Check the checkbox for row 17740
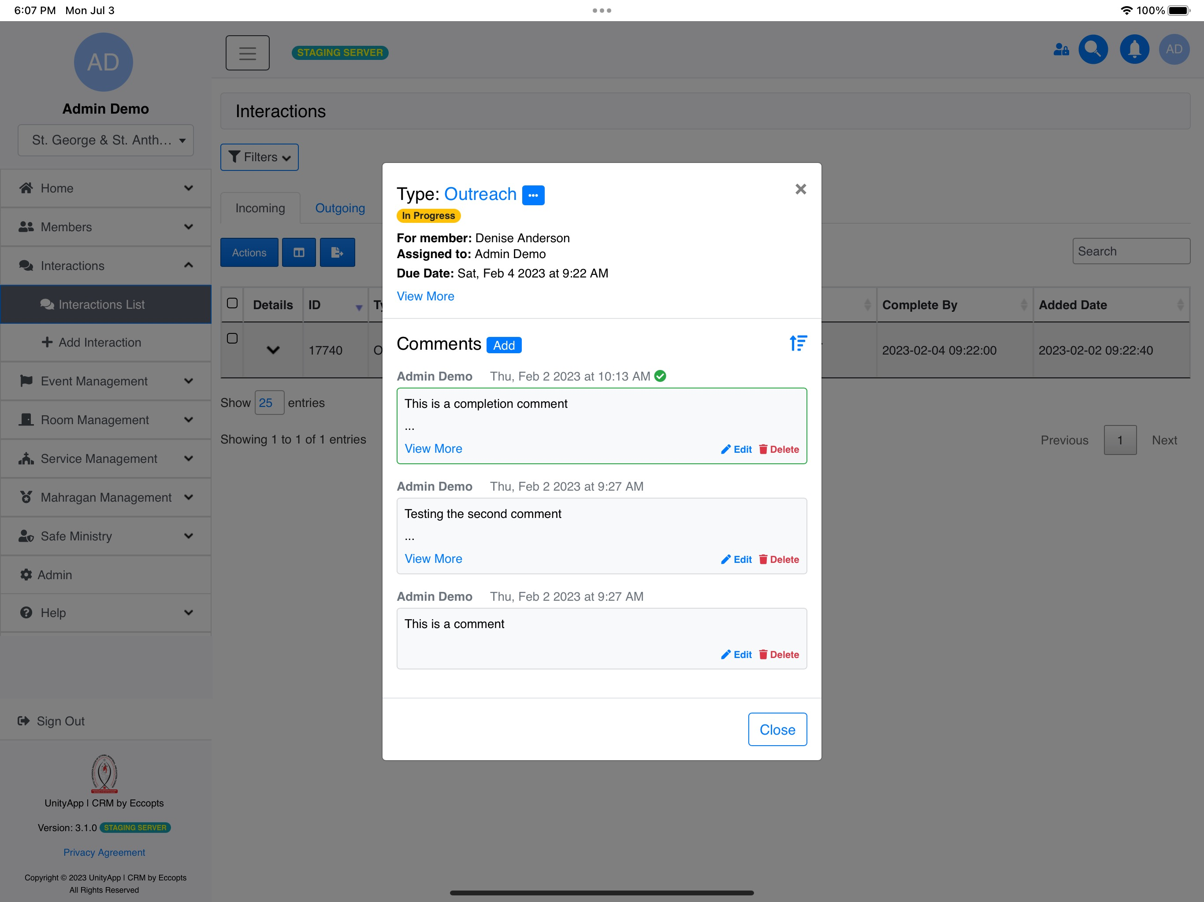 (x=232, y=338)
